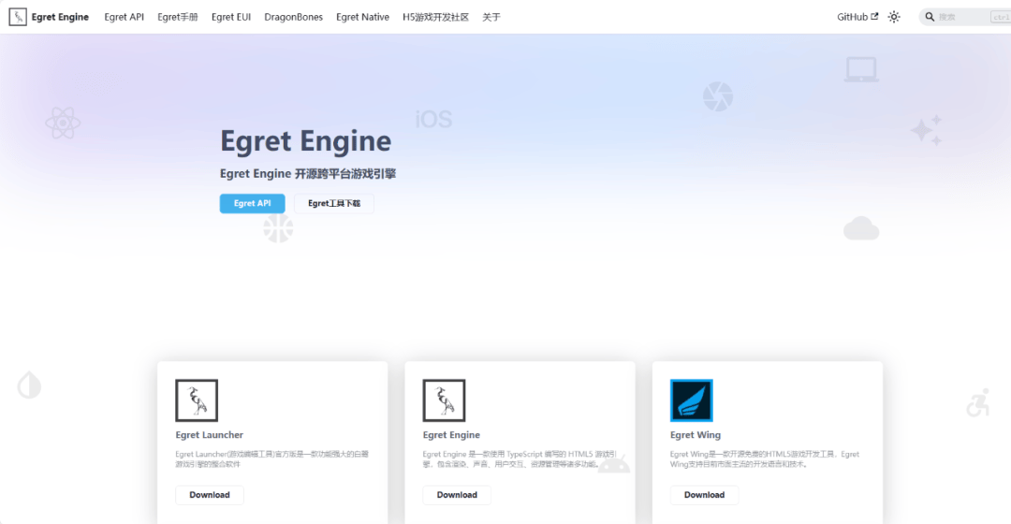Select DragonBones in the navigation bar
This screenshot has width=1011, height=524.
pyautogui.click(x=293, y=17)
